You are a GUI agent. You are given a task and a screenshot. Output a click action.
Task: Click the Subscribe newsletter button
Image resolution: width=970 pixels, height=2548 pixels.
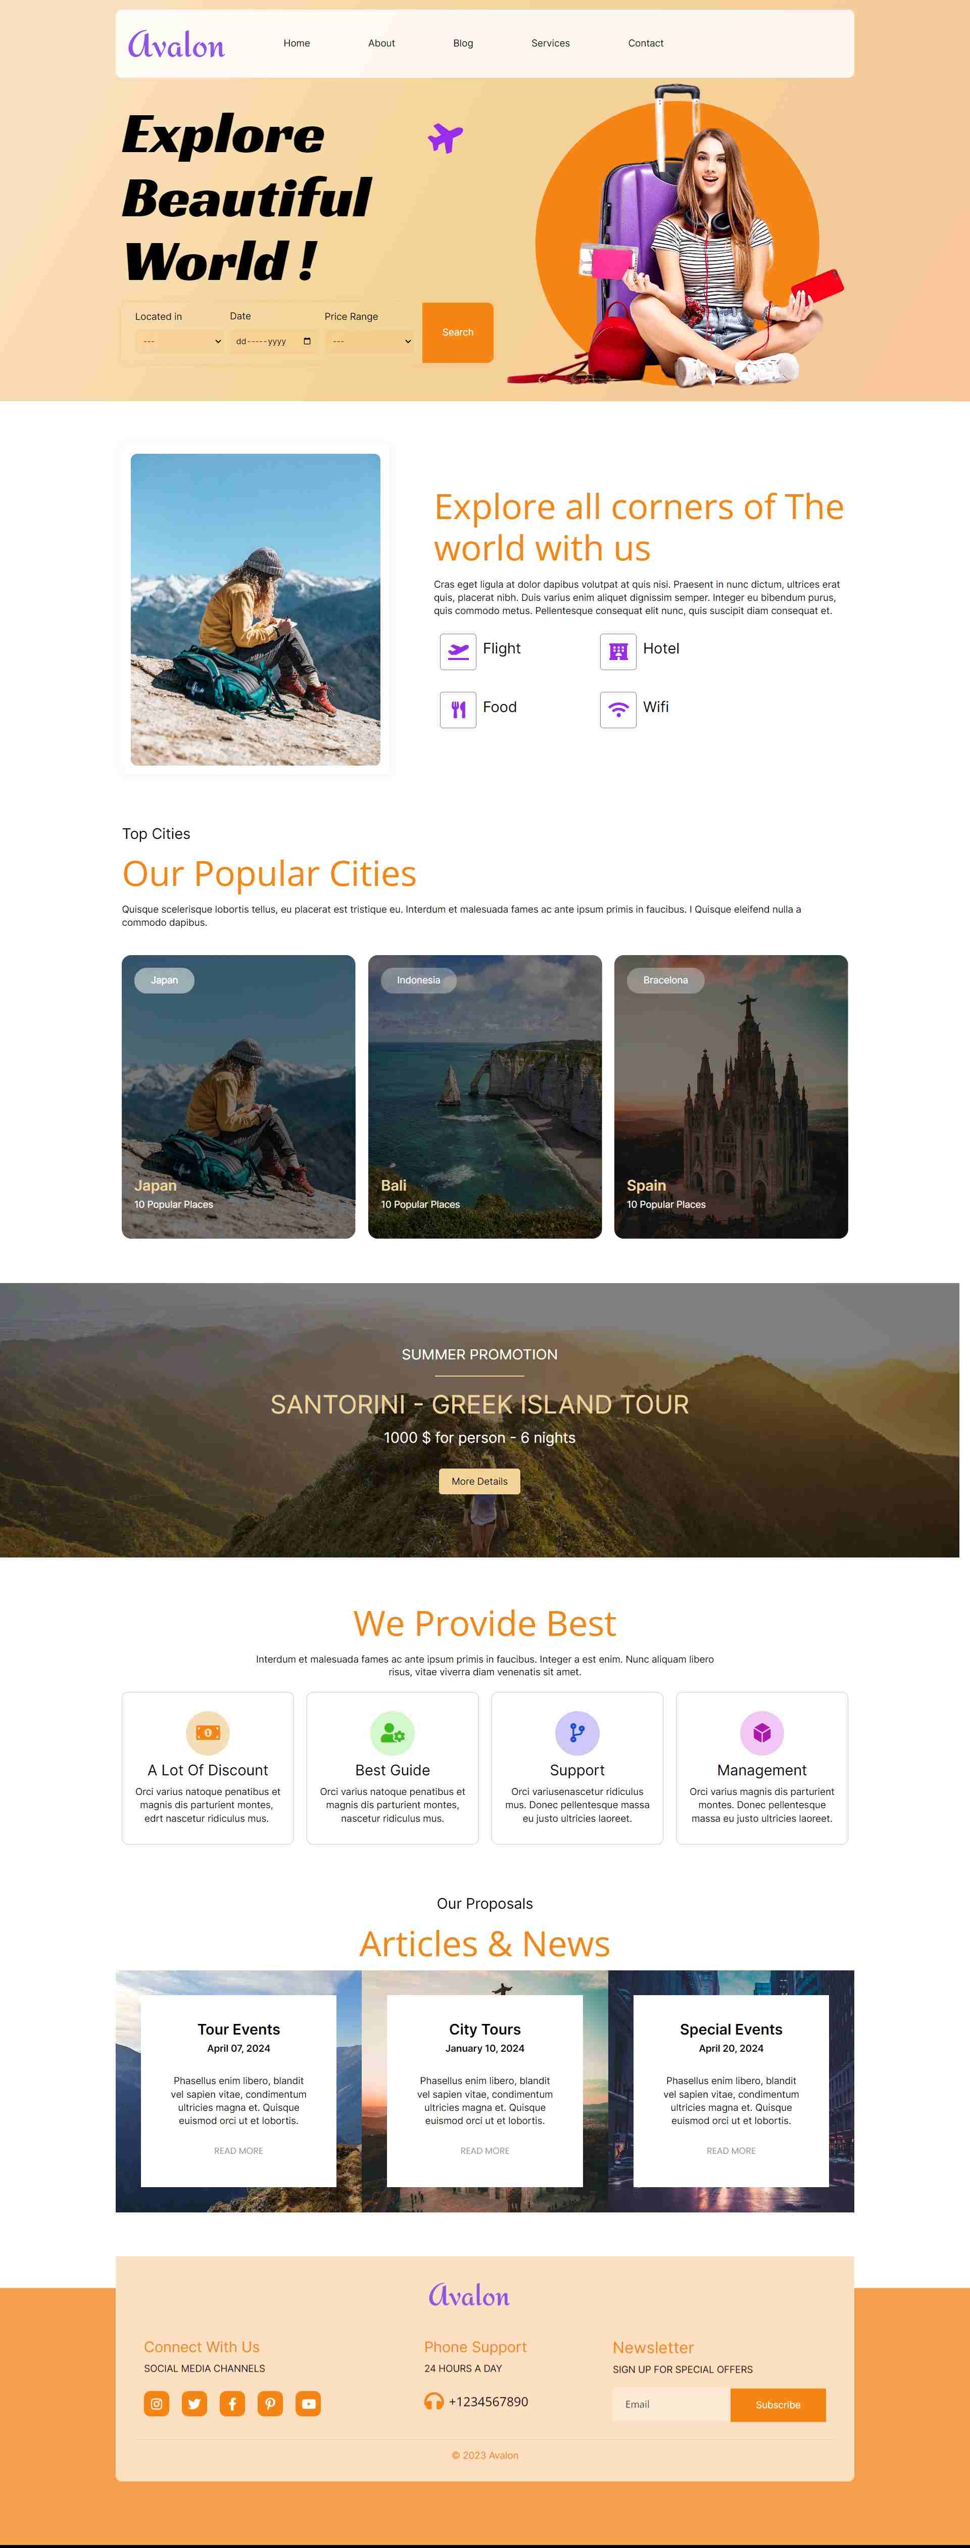point(778,2404)
